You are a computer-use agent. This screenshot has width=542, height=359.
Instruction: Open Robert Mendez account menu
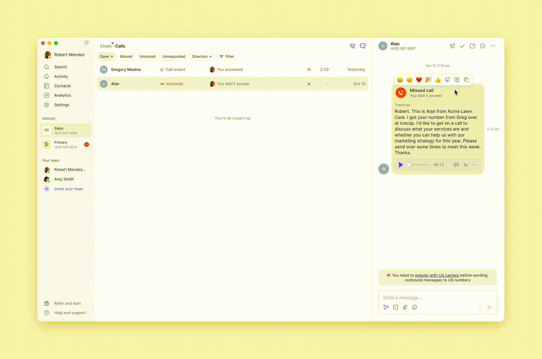(x=64, y=55)
